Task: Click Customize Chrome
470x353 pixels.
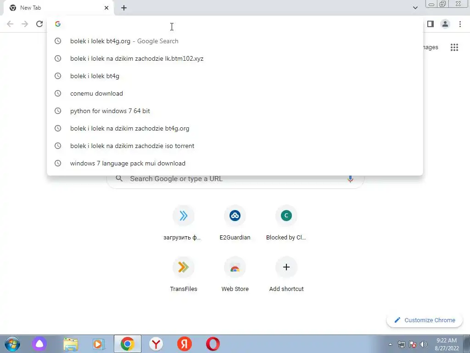Action: [x=425, y=320]
